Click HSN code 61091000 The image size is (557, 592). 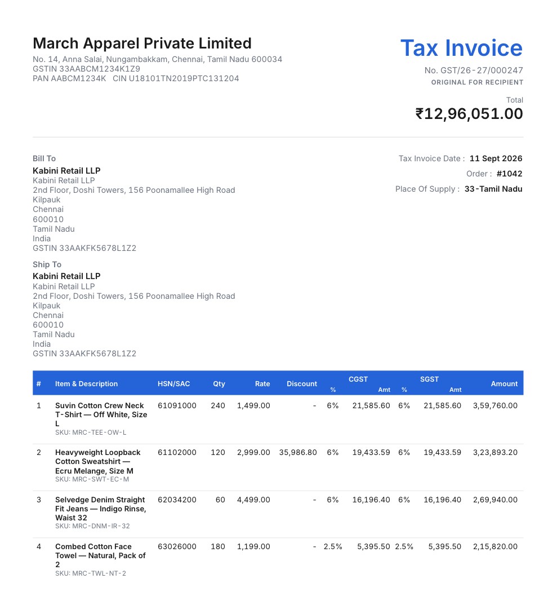177,405
